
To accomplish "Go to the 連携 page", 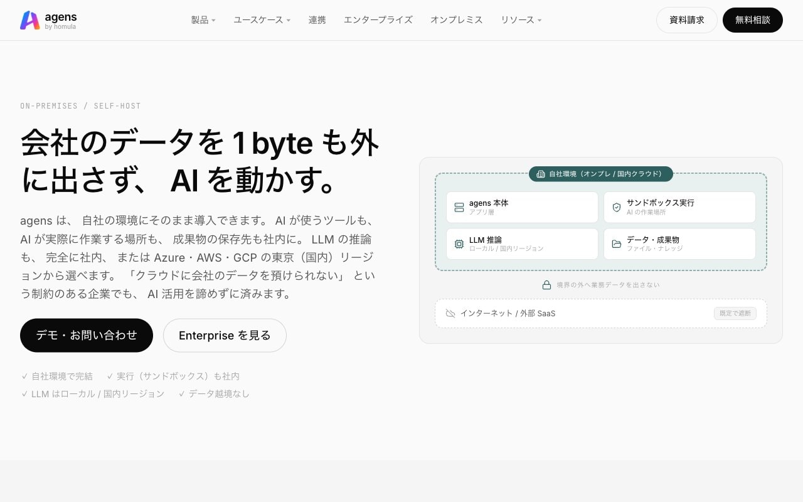I will tap(317, 20).
